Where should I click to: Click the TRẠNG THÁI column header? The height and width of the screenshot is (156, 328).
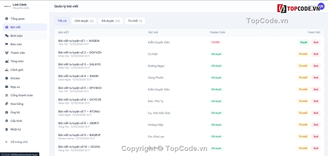[217, 32]
